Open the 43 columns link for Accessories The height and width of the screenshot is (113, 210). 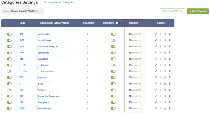coord(135,34)
